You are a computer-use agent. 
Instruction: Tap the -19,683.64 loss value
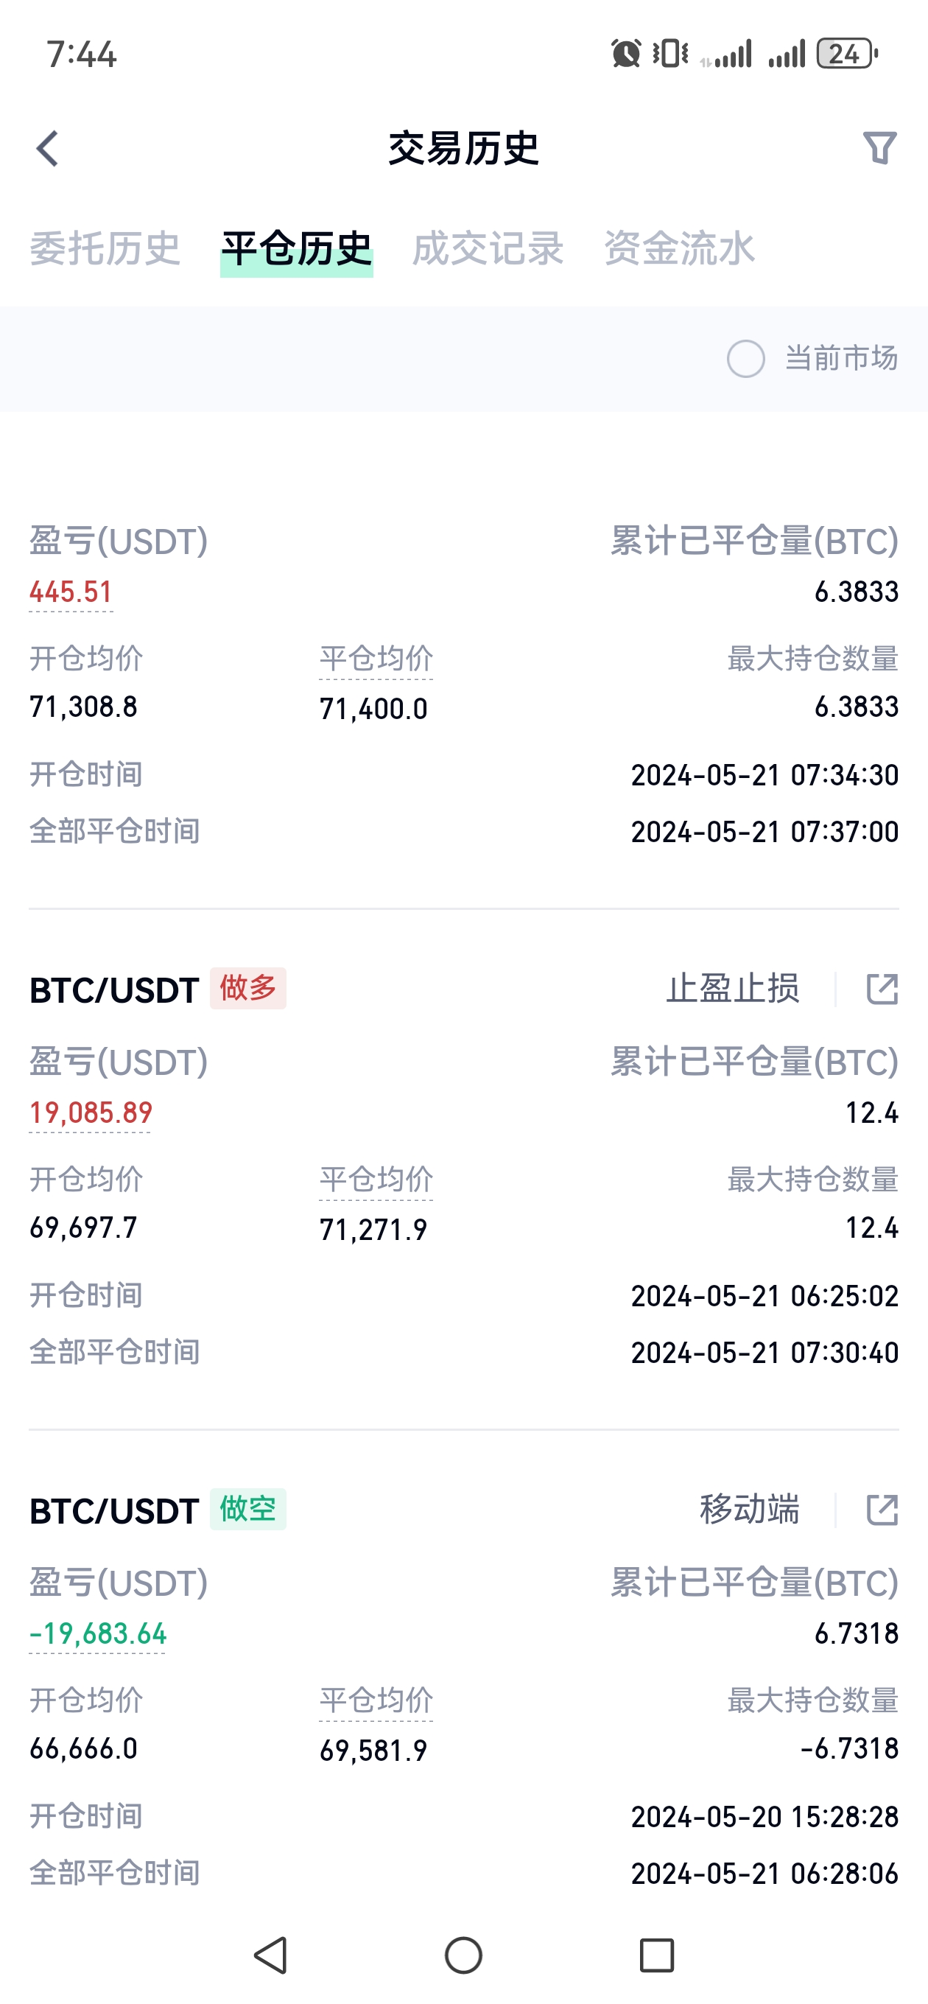click(x=98, y=1633)
